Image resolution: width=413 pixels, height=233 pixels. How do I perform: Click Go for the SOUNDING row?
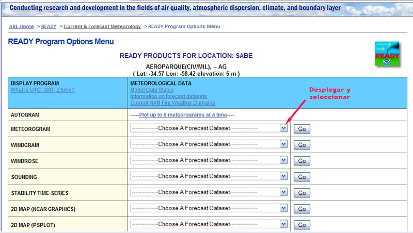[x=302, y=177]
